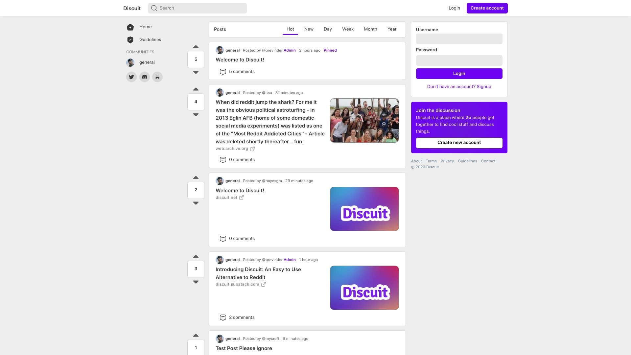Upvote the Introducing Discuit post
Screen dimensions: 631x355
(x=196, y=256)
